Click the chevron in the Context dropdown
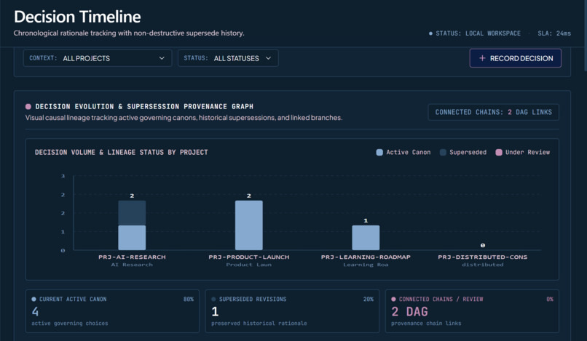 point(162,58)
